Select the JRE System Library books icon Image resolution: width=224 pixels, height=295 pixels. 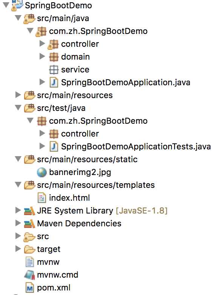click(x=29, y=211)
